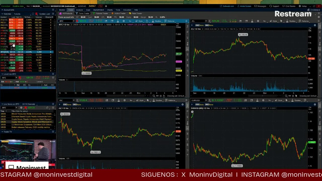Click crosshair pan icon under /BTC chart
The width and height of the screenshot is (322, 181).
click(160, 96)
